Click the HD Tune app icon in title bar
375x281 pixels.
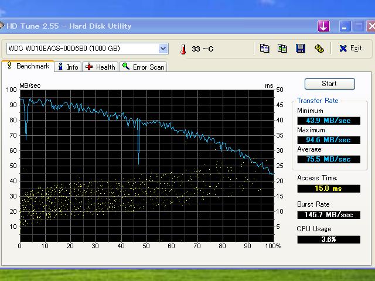point(1,25)
